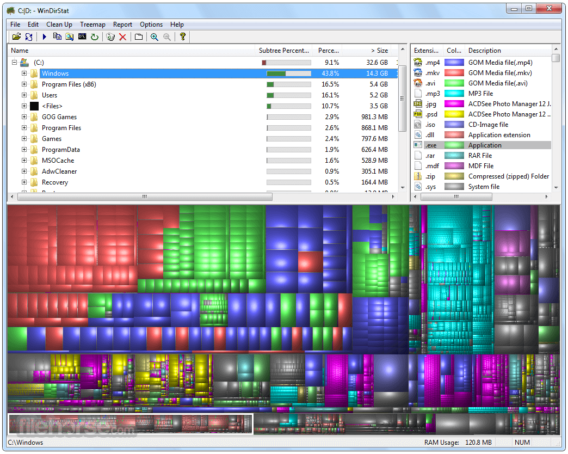
Task: Click the Explorer Here magnifier-folder icon
Action: coord(69,36)
